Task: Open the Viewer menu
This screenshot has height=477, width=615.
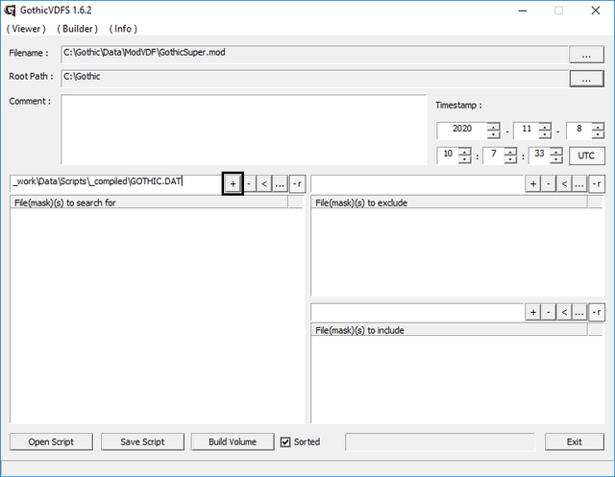Action: coord(26,29)
